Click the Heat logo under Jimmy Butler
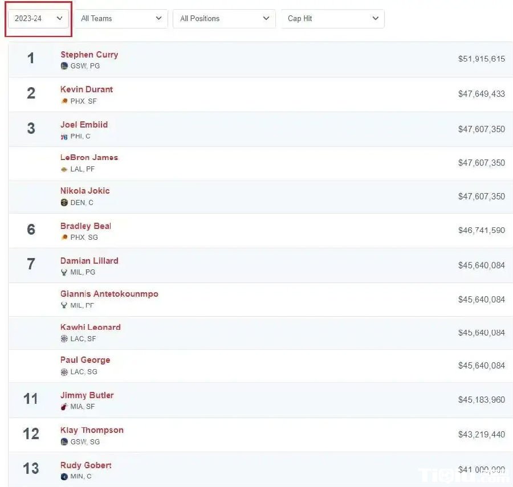This screenshot has width=513, height=487. pos(64,407)
